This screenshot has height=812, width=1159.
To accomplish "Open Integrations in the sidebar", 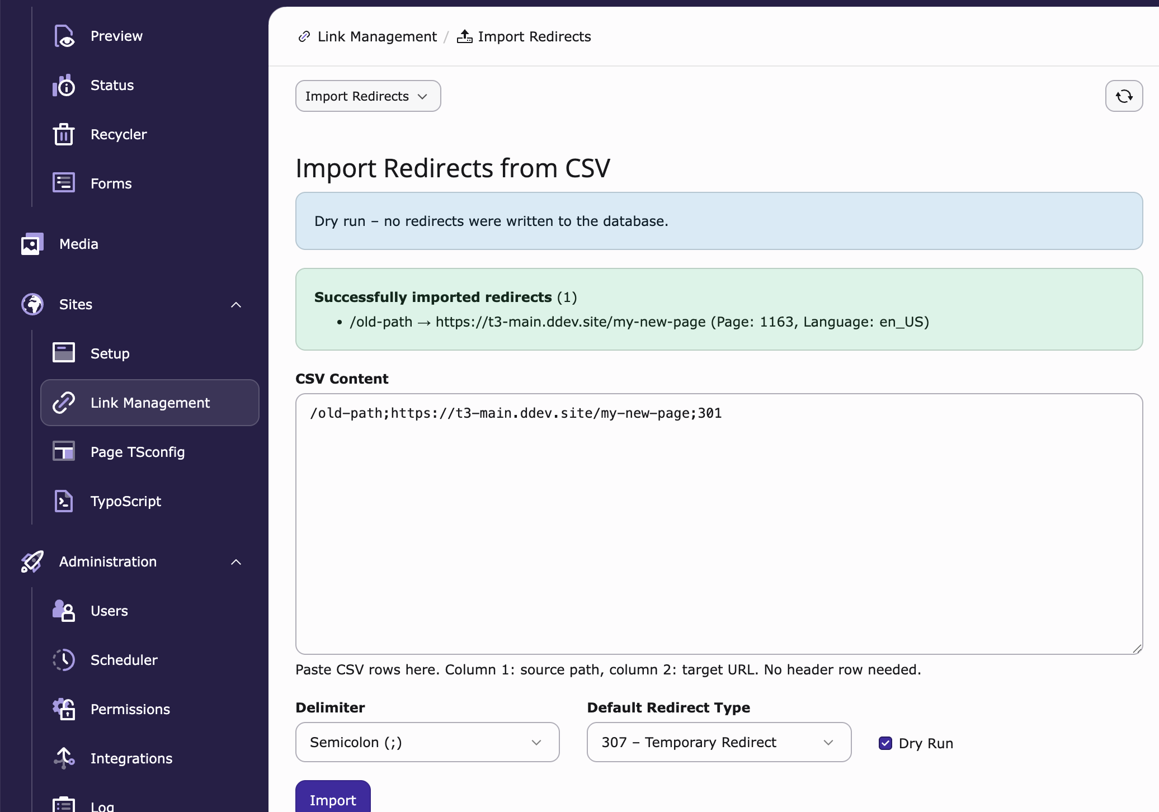I will 131,758.
